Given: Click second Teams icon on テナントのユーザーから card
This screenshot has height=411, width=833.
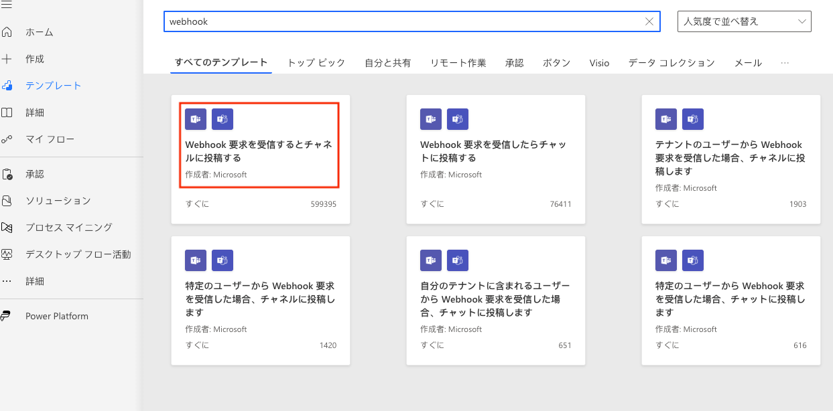Looking at the screenshot, I should pos(693,118).
